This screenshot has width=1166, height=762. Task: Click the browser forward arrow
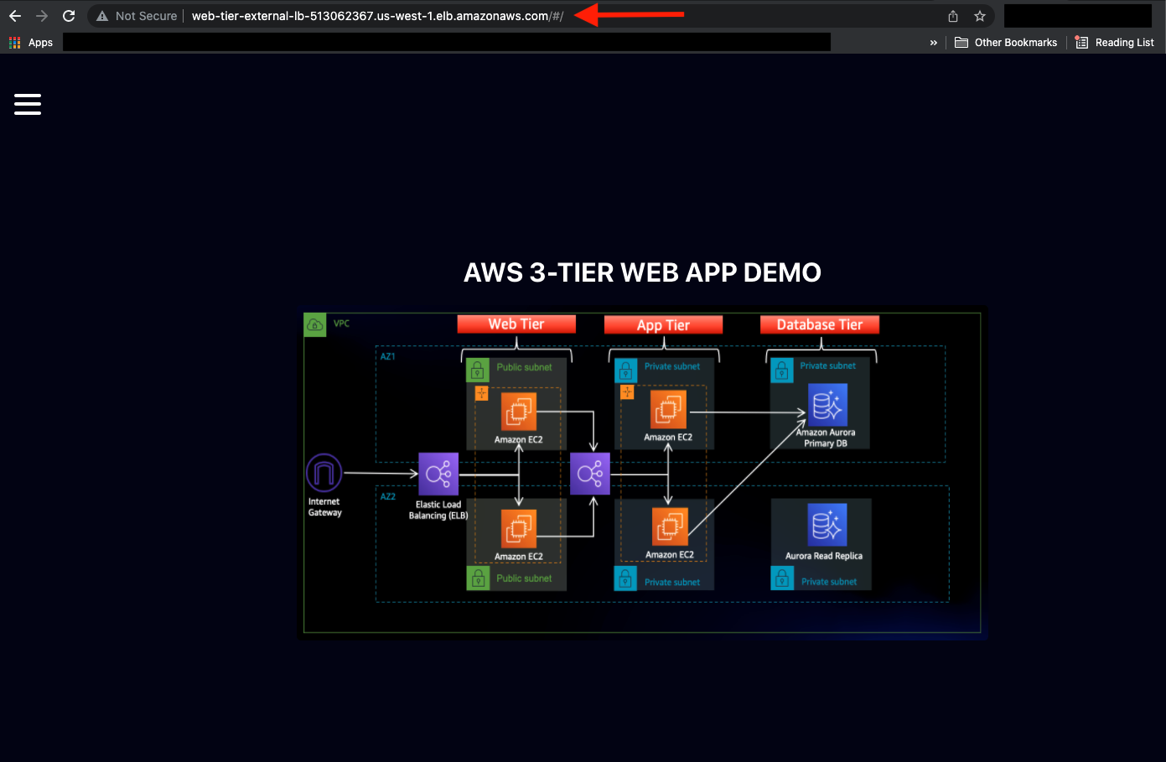(x=42, y=16)
